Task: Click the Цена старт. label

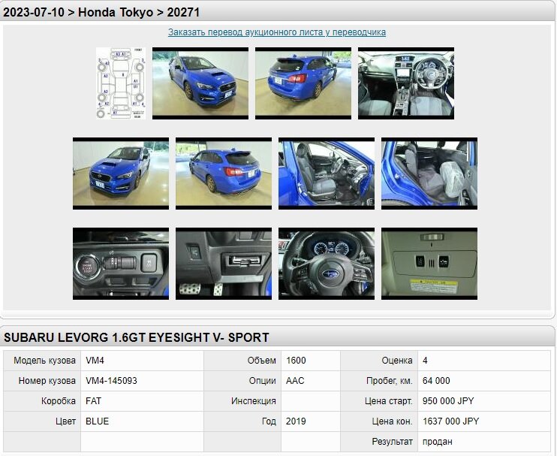Action: tap(389, 401)
